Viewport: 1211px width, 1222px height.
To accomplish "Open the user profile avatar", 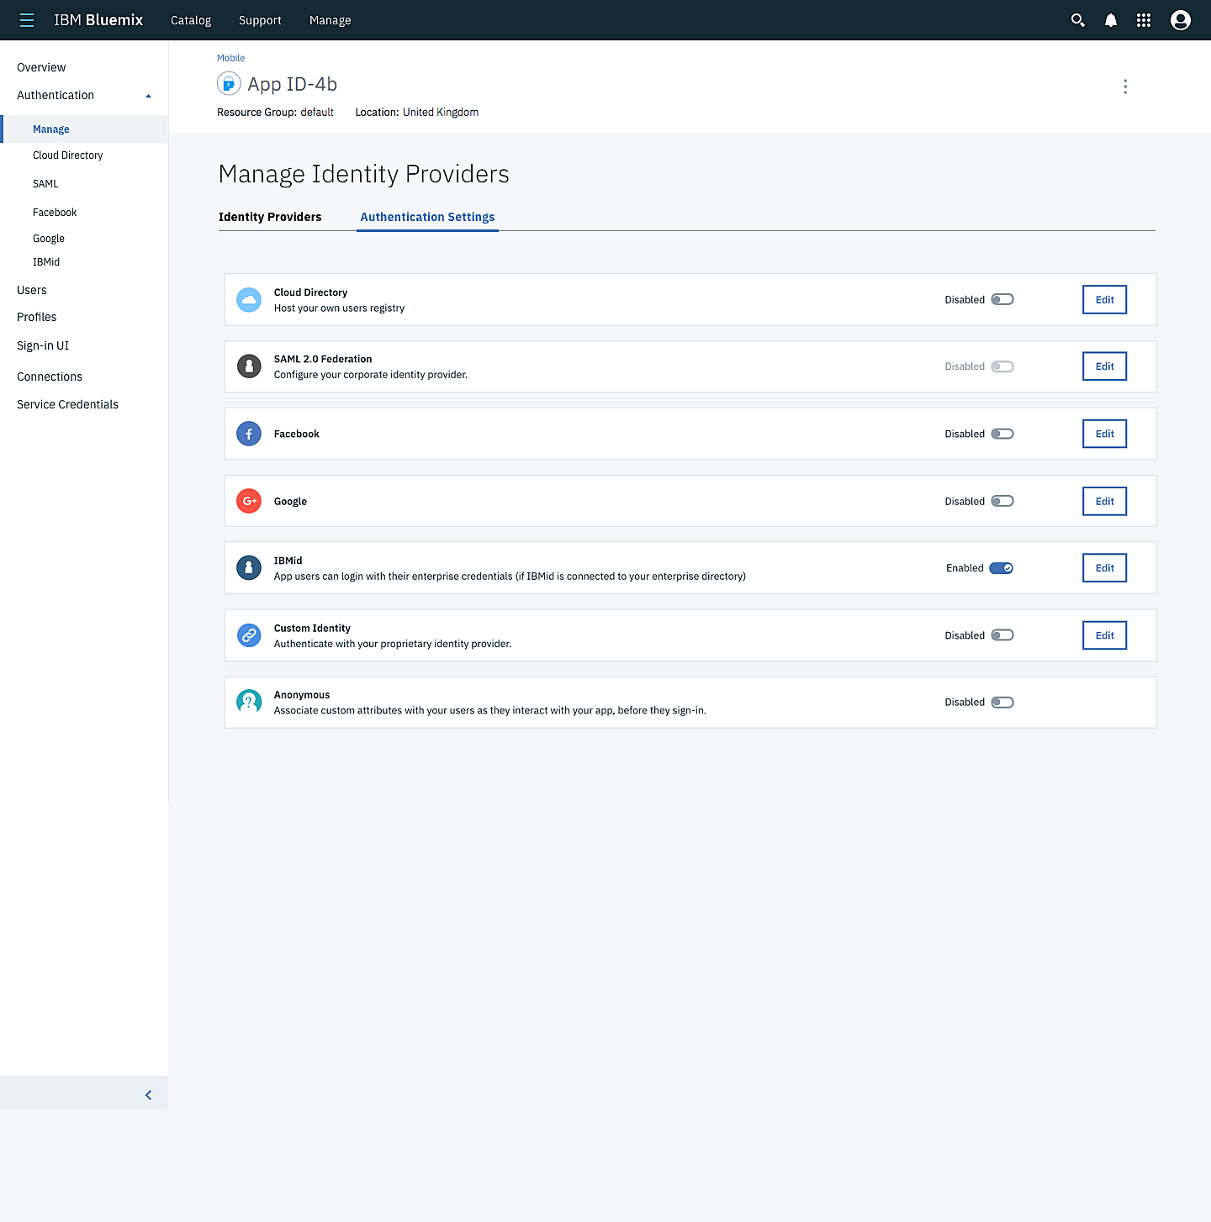I will coord(1181,20).
